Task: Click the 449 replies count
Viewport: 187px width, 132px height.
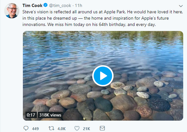Action: 35,129
